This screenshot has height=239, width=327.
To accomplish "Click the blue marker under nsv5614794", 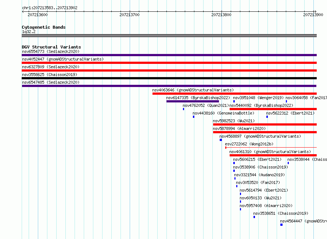I will click(240, 194).
